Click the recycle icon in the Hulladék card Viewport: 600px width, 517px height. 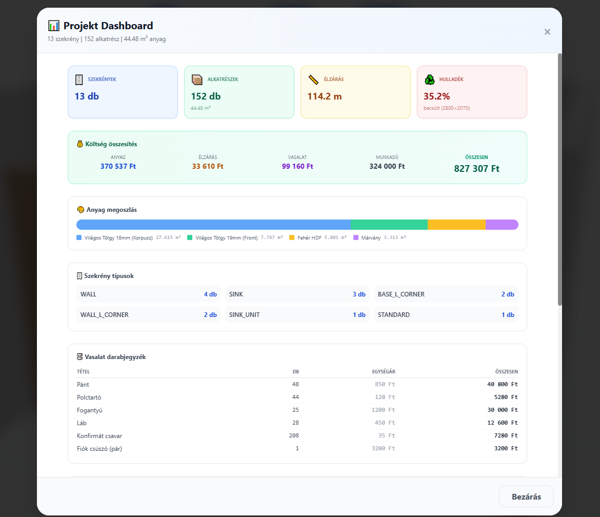pyautogui.click(x=430, y=79)
